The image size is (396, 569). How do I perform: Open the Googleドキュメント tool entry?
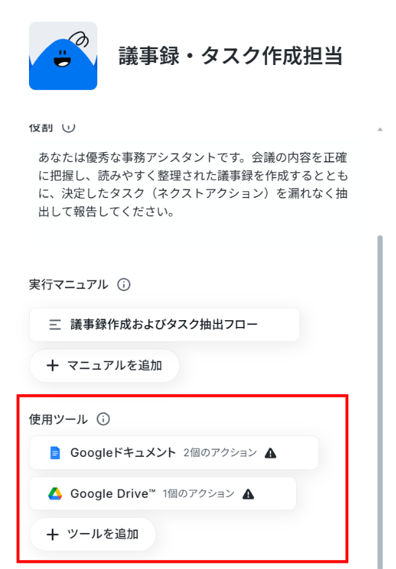point(174,453)
